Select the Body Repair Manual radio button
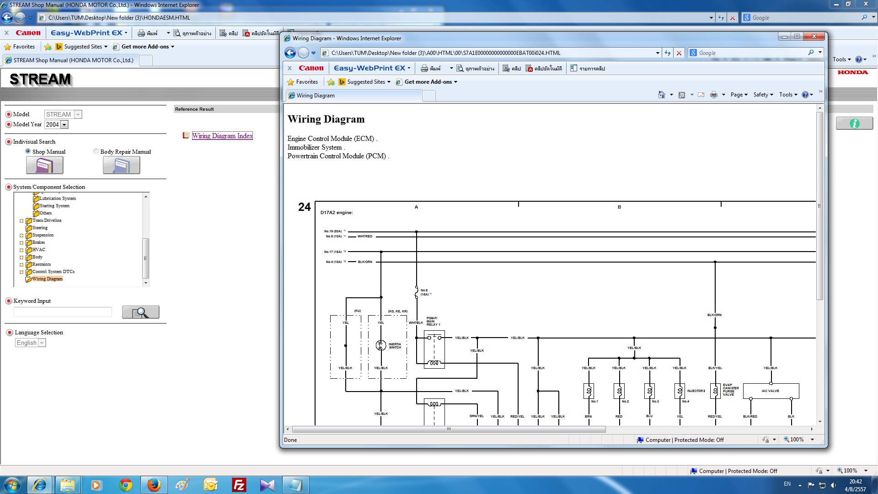878x494 pixels. [x=96, y=151]
